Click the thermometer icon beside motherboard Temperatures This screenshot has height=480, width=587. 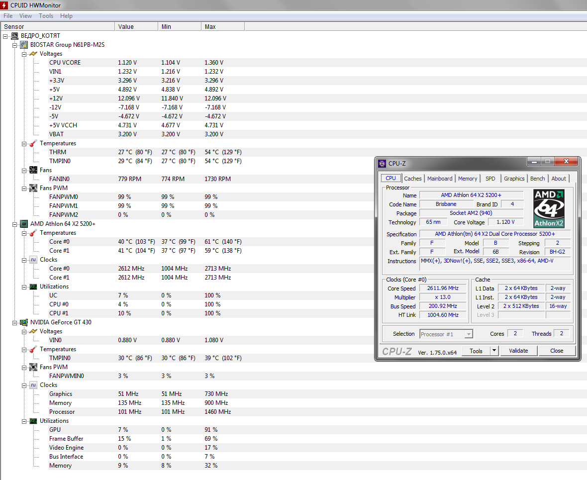tap(33, 143)
